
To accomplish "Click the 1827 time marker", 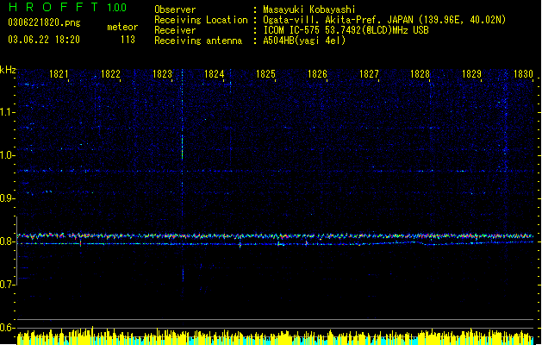I will coord(369,74).
